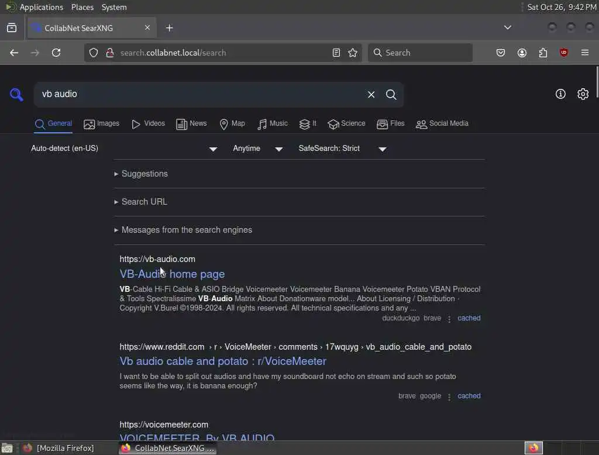Click clock Sat Oct 26 9:42 PM
This screenshot has height=455, width=599.
point(562,7)
